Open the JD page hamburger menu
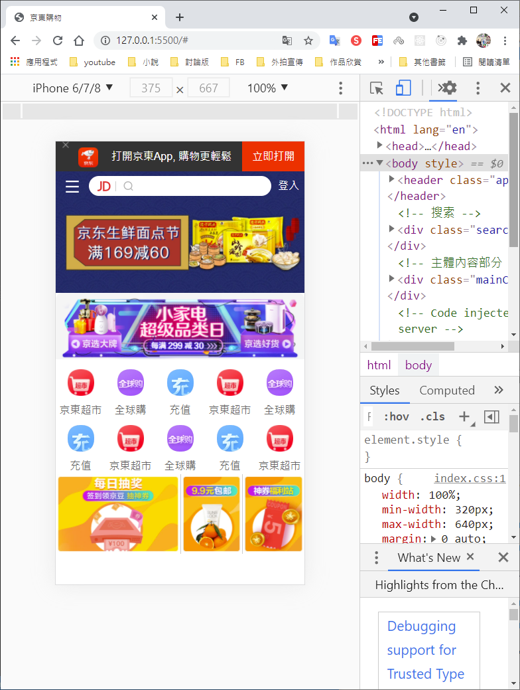 [x=72, y=186]
